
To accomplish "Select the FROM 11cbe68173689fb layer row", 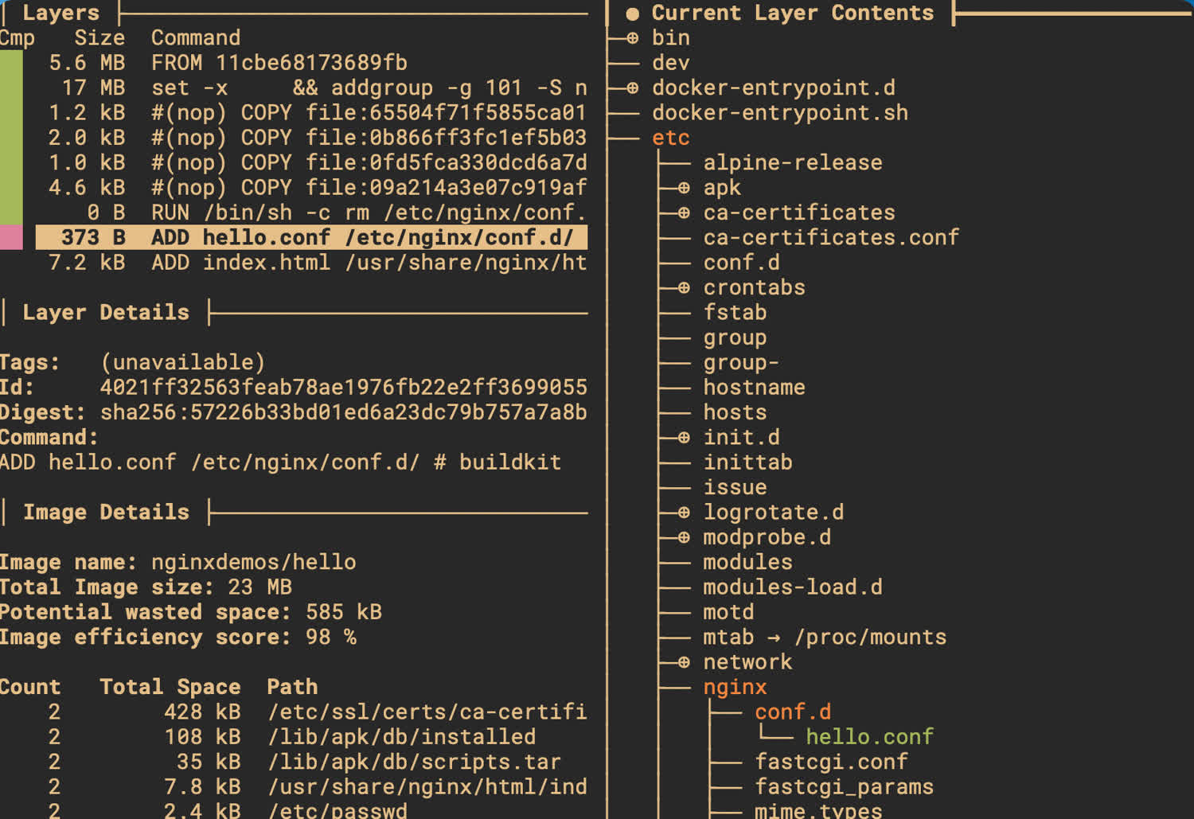I will (x=310, y=63).
